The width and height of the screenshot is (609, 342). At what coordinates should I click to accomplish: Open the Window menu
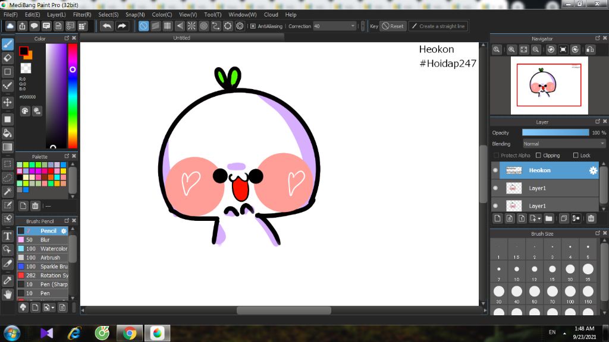pyautogui.click(x=243, y=15)
